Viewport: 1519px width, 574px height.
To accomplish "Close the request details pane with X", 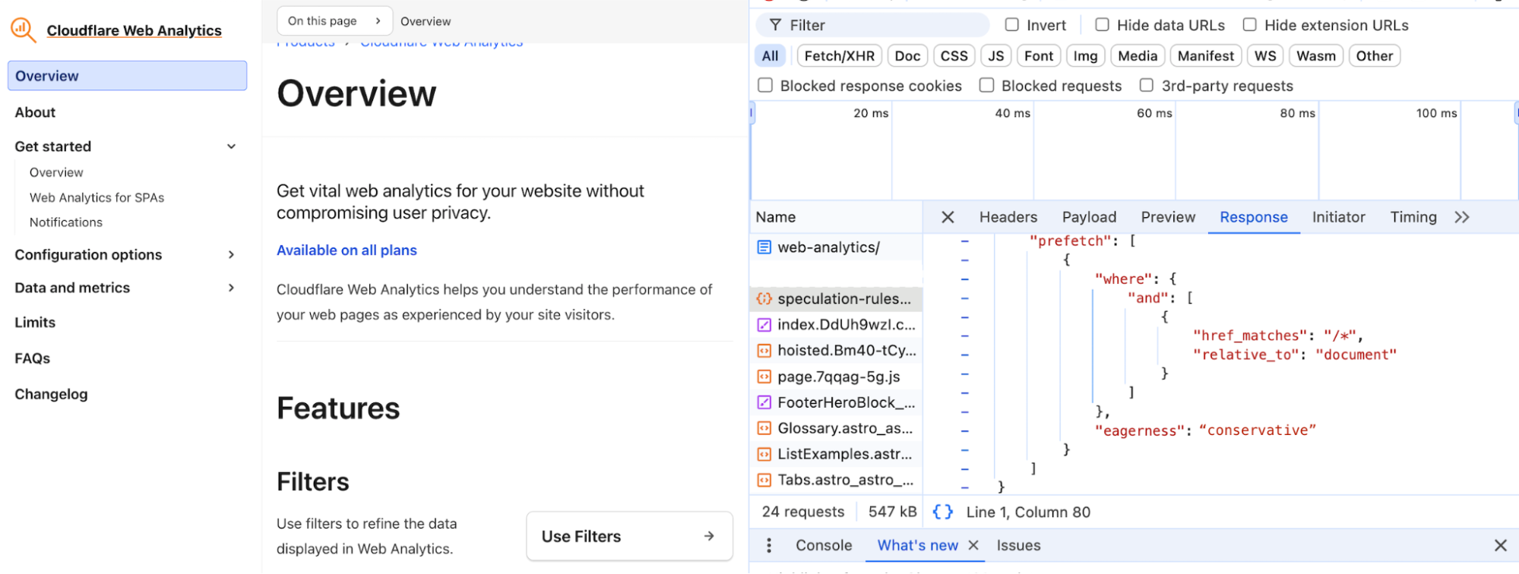I will click(x=948, y=217).
